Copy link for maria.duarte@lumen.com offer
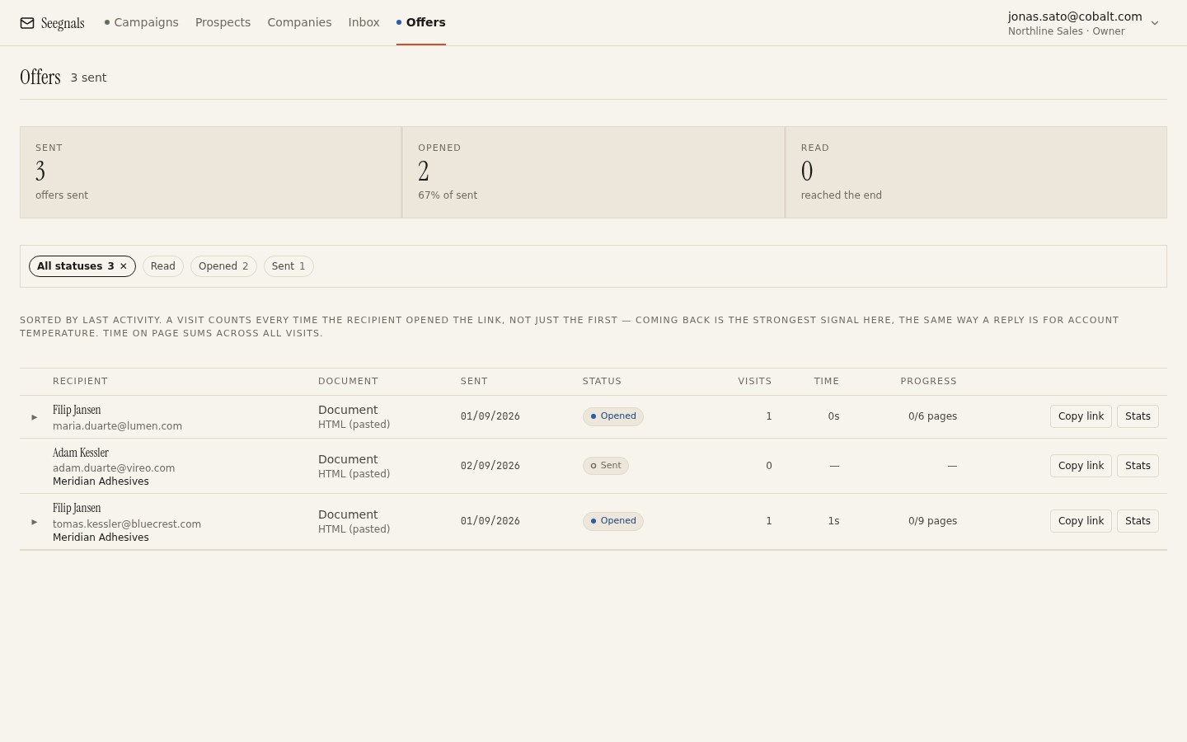 click(1081, 416)
